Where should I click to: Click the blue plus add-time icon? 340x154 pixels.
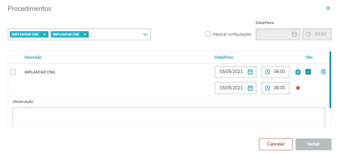tap(298, 72)
